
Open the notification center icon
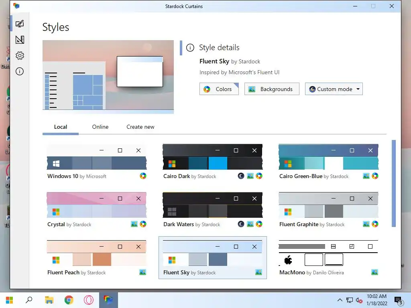tap(399, 301)
